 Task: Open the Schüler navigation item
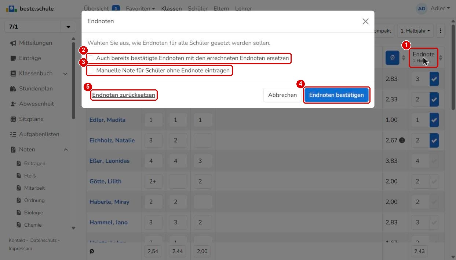(198, 8)
